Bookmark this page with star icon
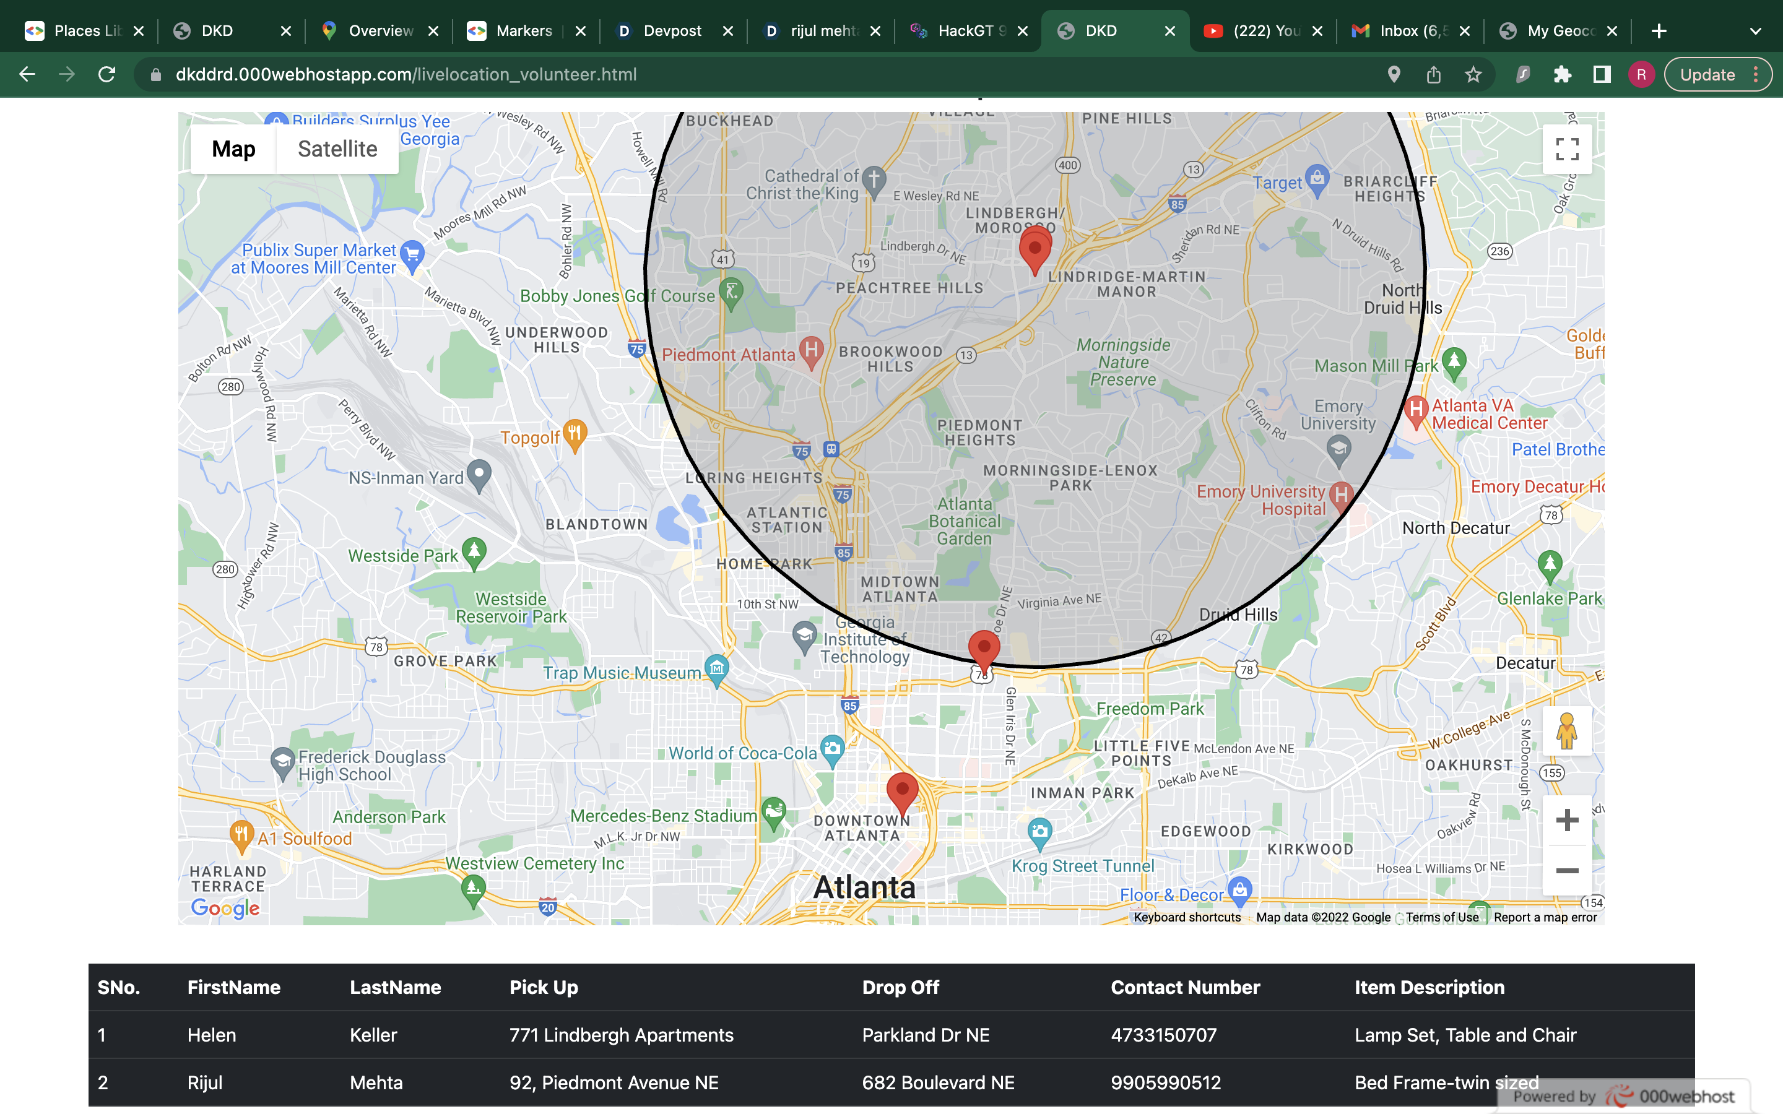 (x=1473, y=74)
